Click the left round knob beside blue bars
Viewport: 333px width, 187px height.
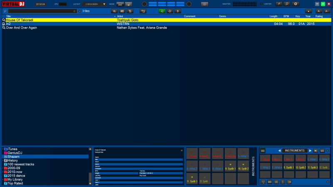[144, 4]
